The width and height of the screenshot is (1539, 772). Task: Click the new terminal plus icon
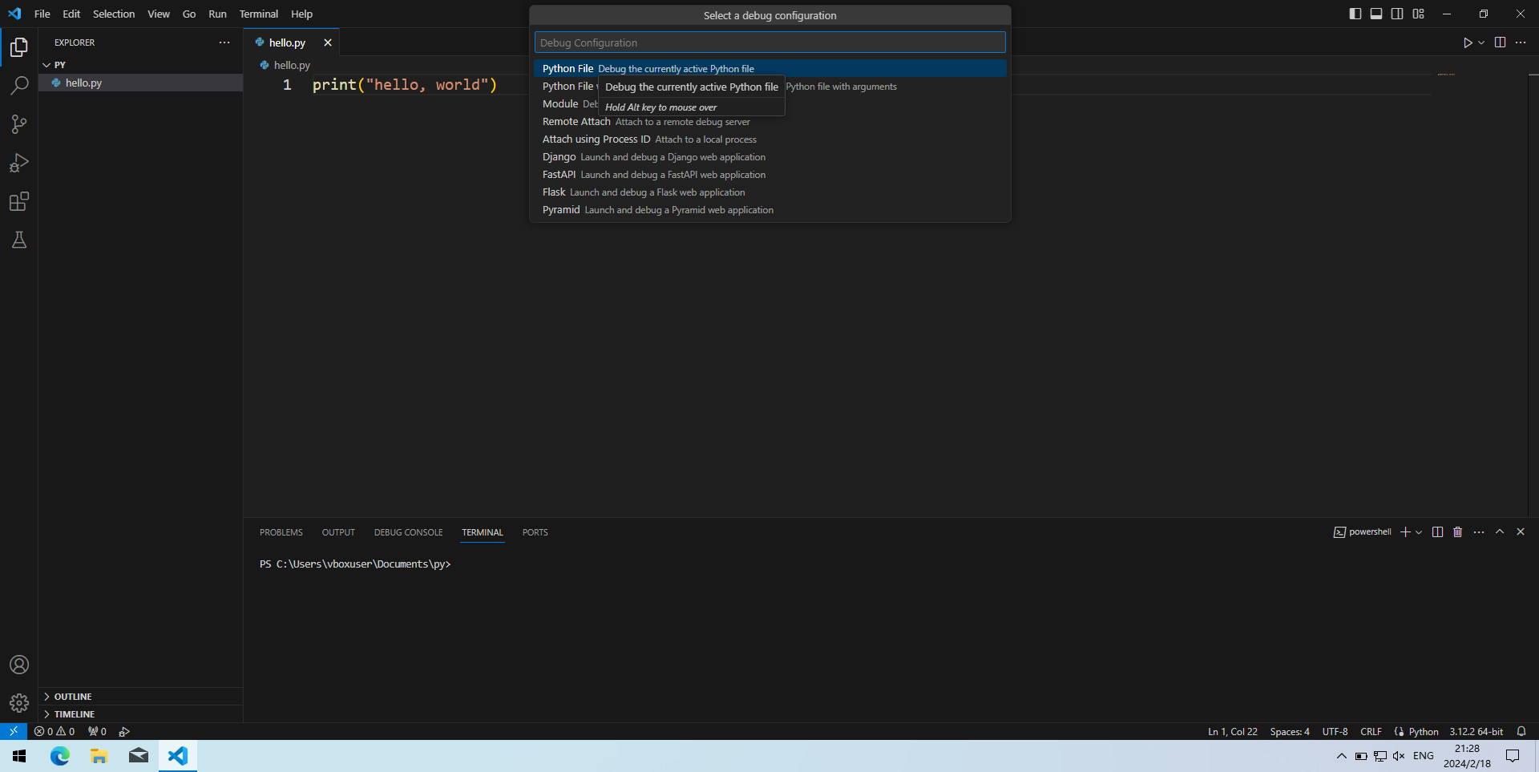tap(1405, 532)
